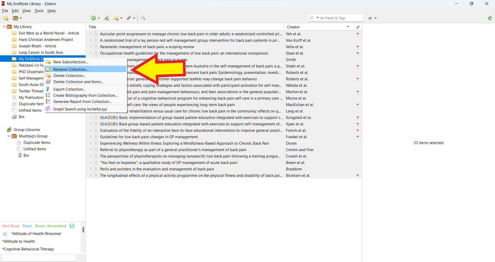Click document icon of Paramedic management row
The height and width of the screenshot is (262, 495).
pos(96,47)
